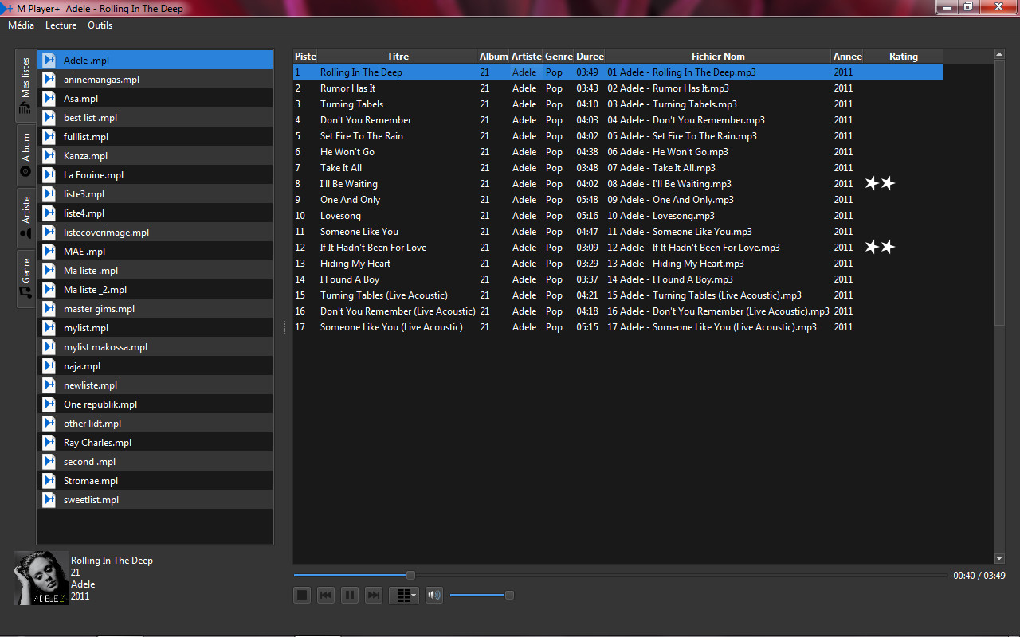Image resolution: width=1020 pixels, height=637 pixels.
Task: Click playlist icon next to naja.mpl
Action: [x=49, y=365]
